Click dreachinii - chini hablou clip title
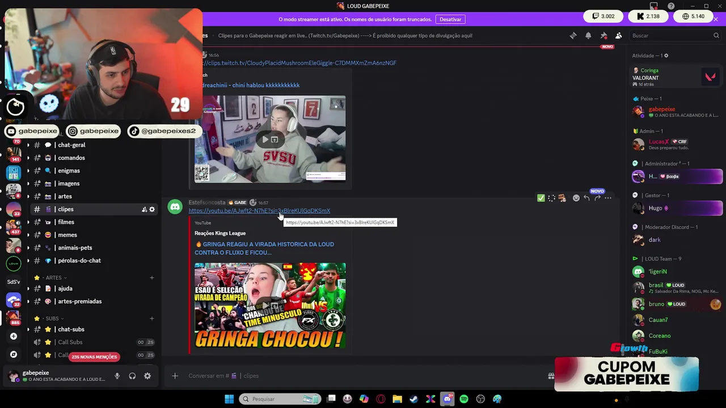 click(251, 85)
